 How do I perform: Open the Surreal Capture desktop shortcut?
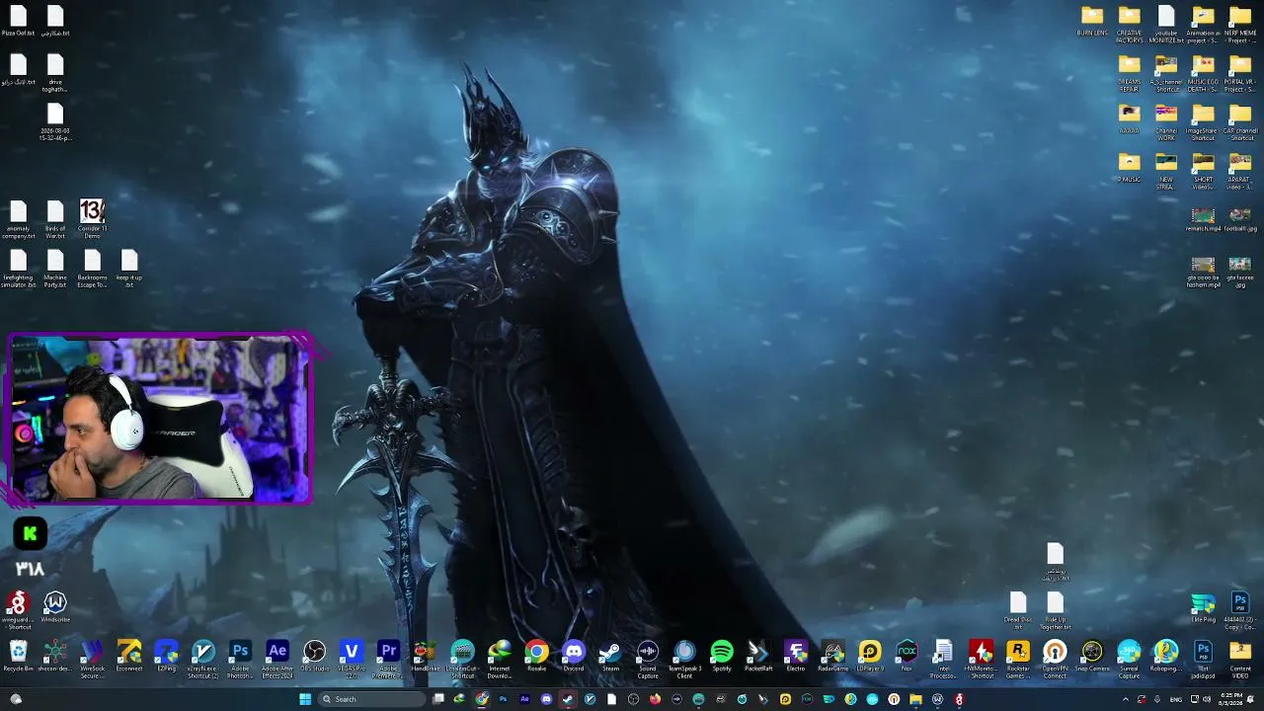pos(1129,659)
